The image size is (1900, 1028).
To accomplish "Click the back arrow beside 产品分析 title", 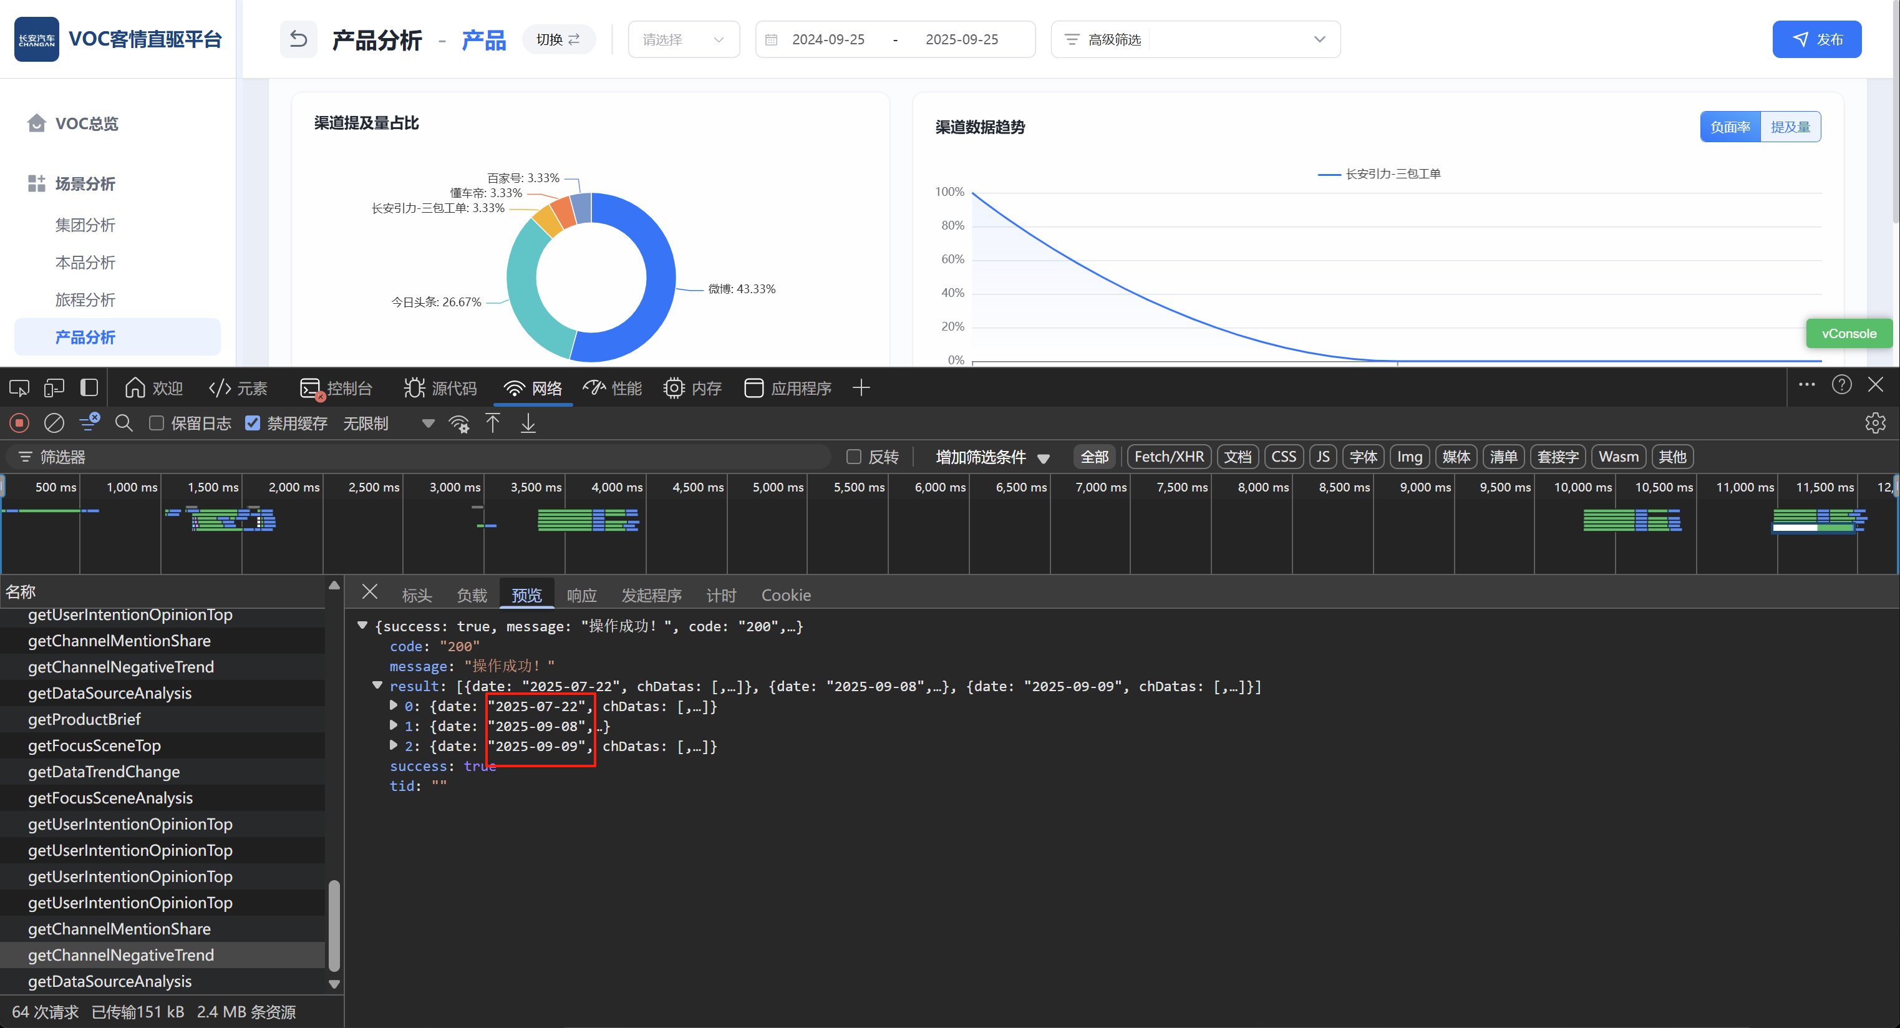I will [298, 39].
